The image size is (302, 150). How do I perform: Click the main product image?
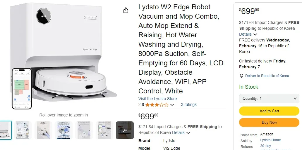(64, 56)
